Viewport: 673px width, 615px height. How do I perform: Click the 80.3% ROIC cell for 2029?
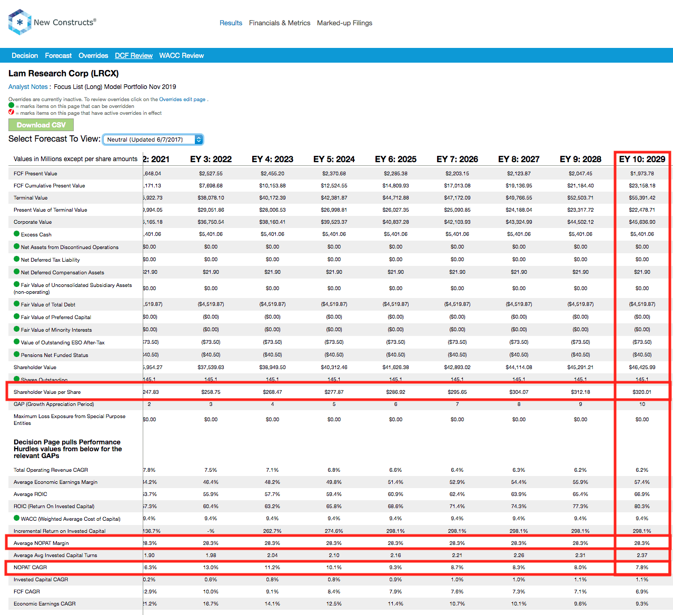coord(642,506)
